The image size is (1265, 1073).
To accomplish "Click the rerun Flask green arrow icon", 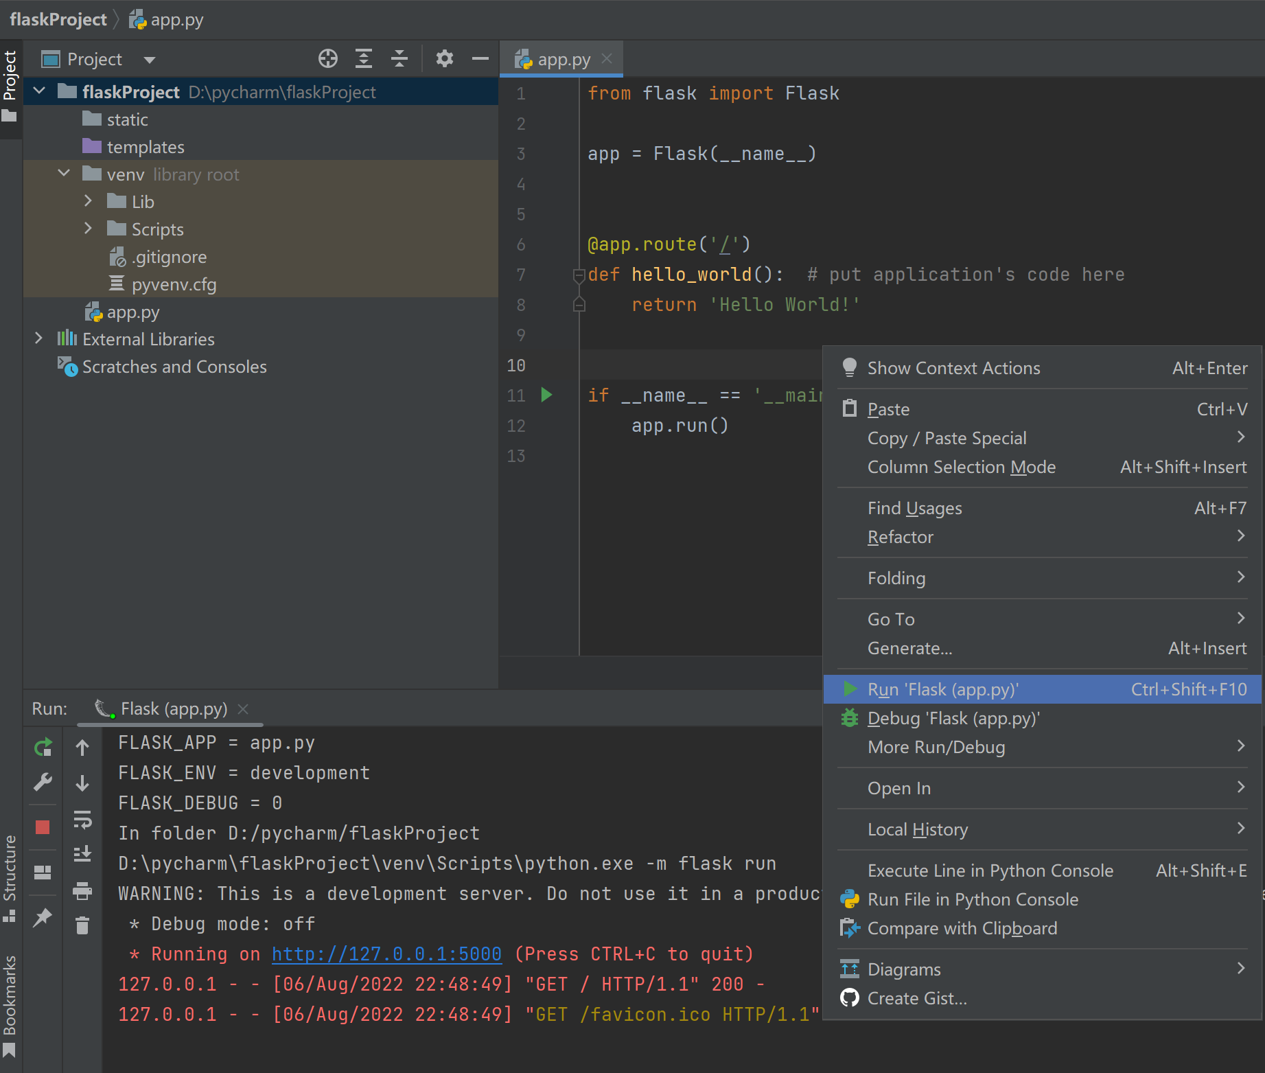I will (x=43, y=747).
